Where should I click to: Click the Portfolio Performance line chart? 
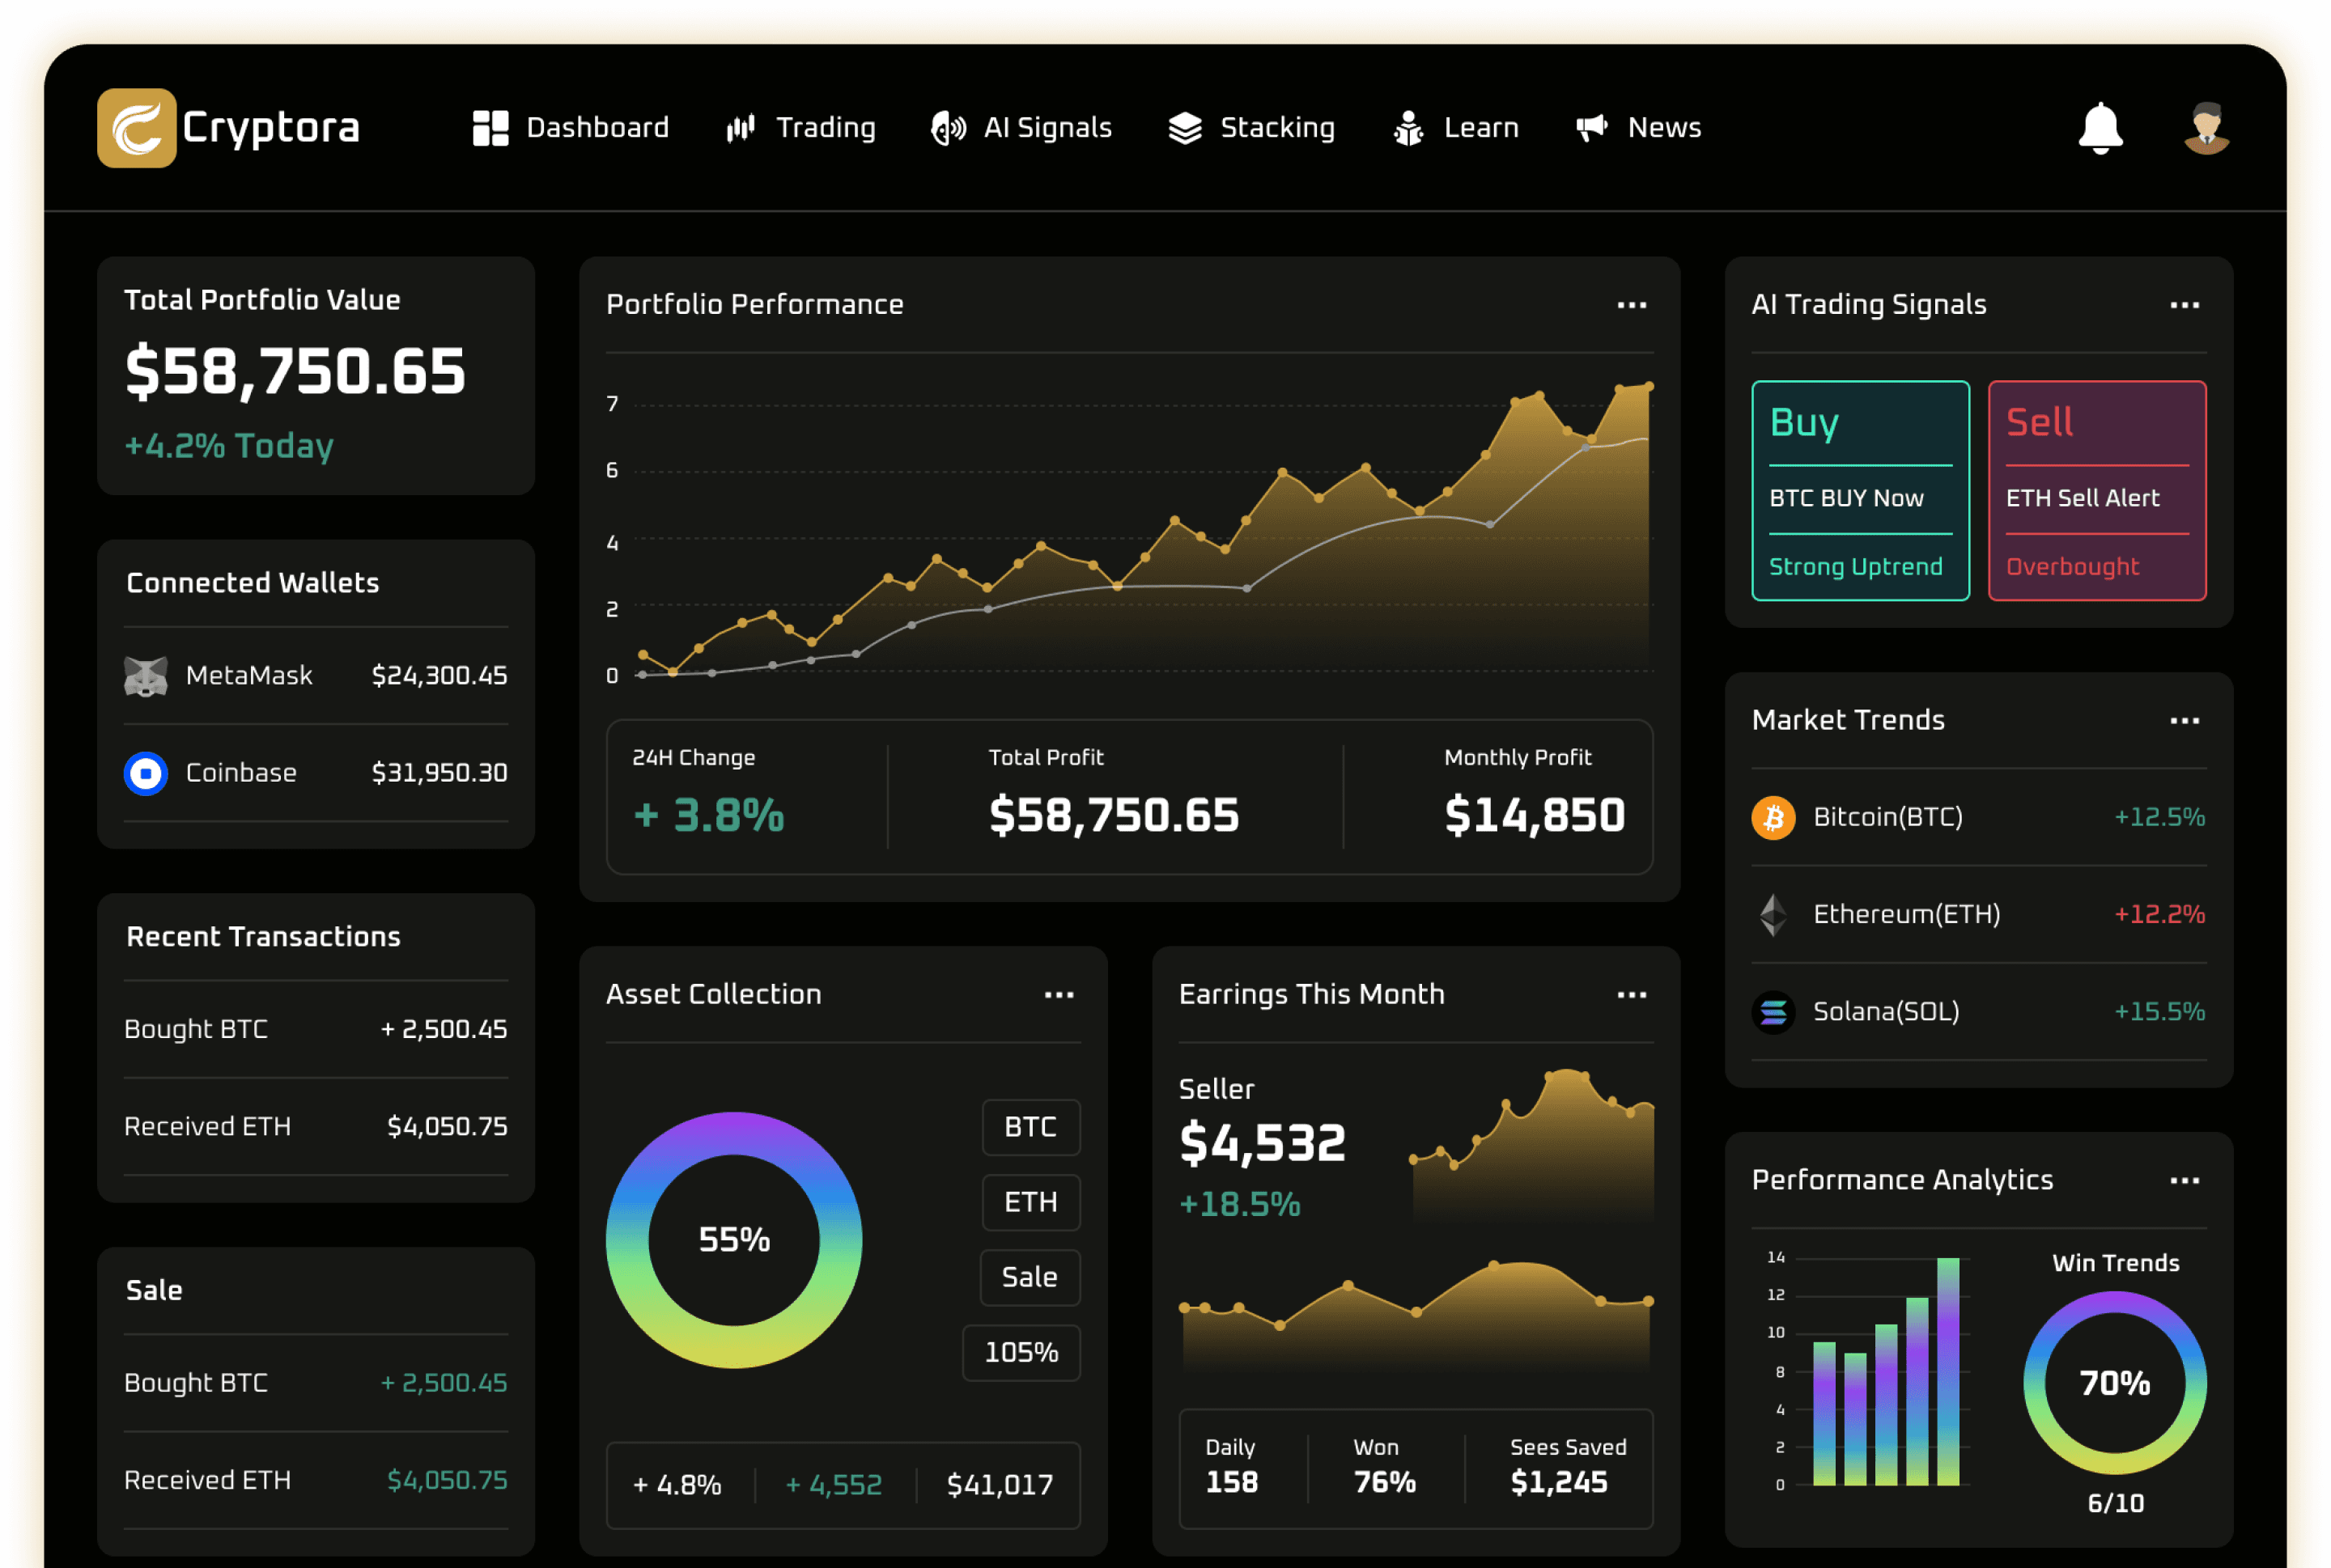tap(1130, 530)
